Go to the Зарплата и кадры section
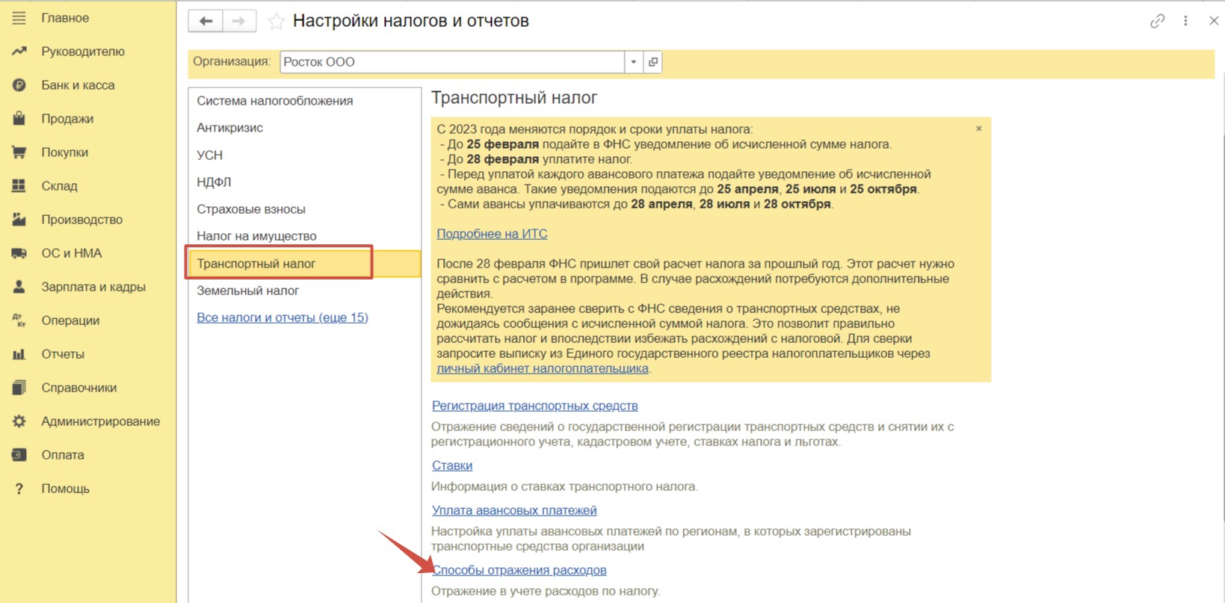The width and height of the screenshot is (1225, 603). tap(93, 287)
